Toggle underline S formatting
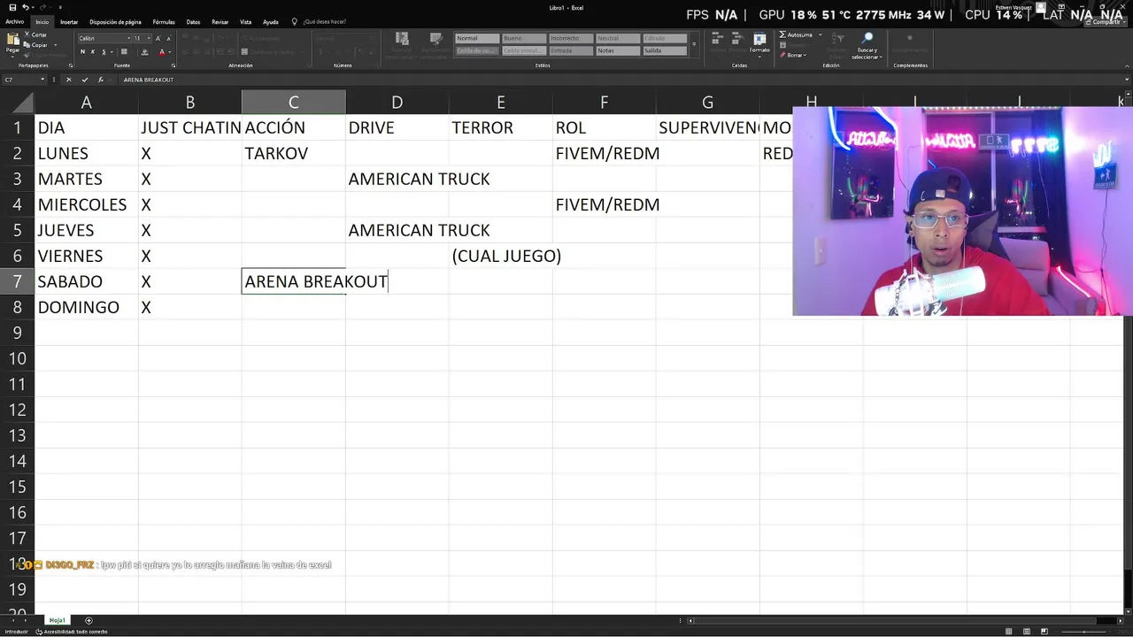This screenshot has height=637, width=1133. [104, 52]
